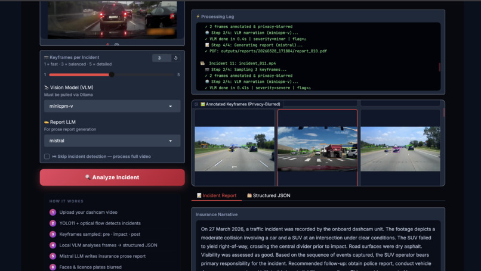Switch to the Structured JSON tab
481x271 pixels.
(269, 195)
